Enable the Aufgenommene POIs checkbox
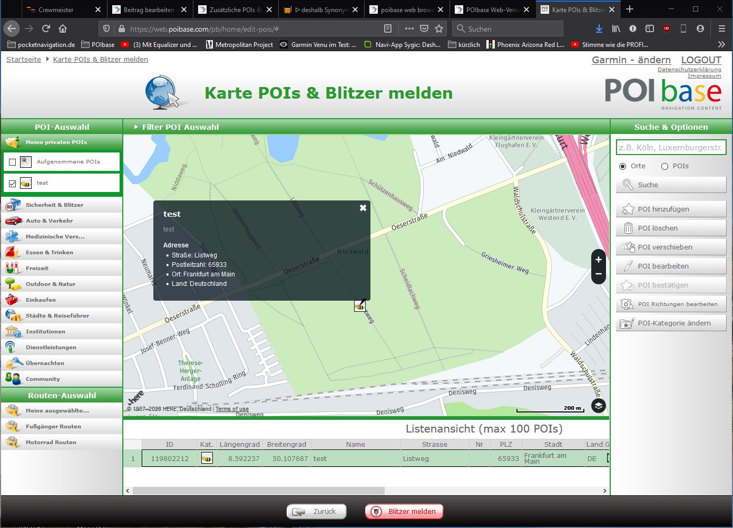The image size is (733, 528). [x=13, y=162]
